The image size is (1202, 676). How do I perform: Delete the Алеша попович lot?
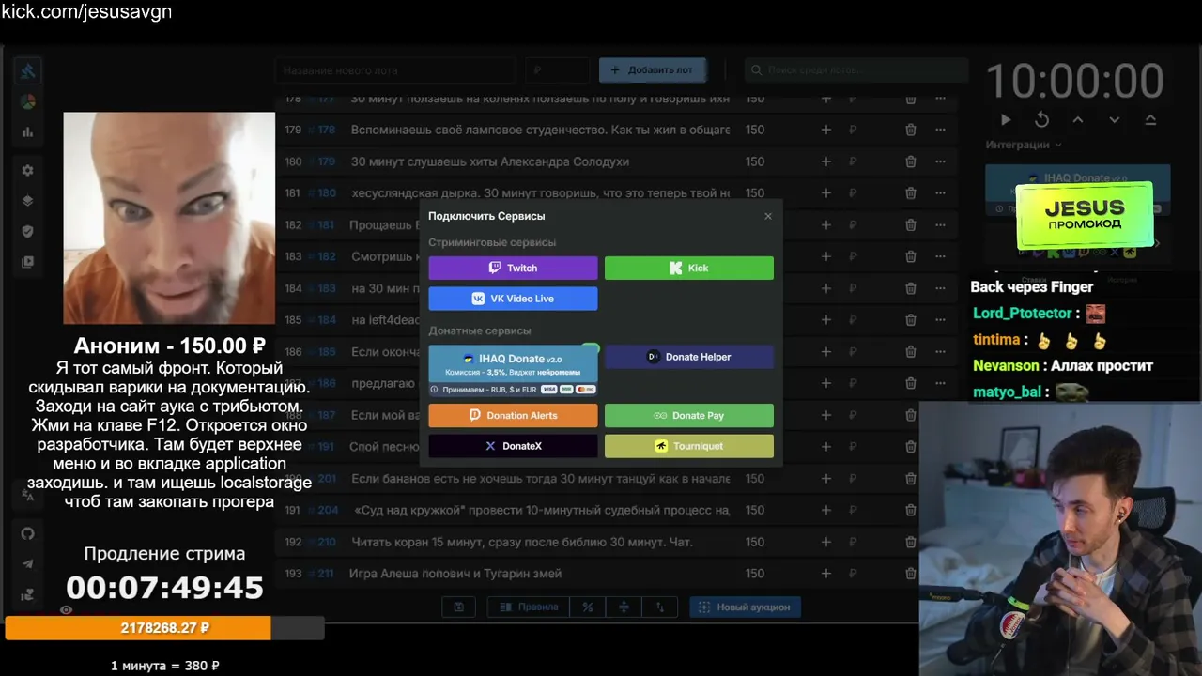[911, 574]
